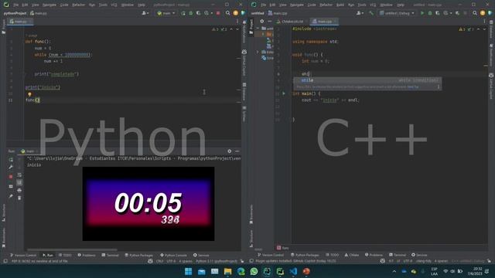Click the Python interpreter status bar entry
This screenshot has width=495, height=278.
tap(217, 261)
